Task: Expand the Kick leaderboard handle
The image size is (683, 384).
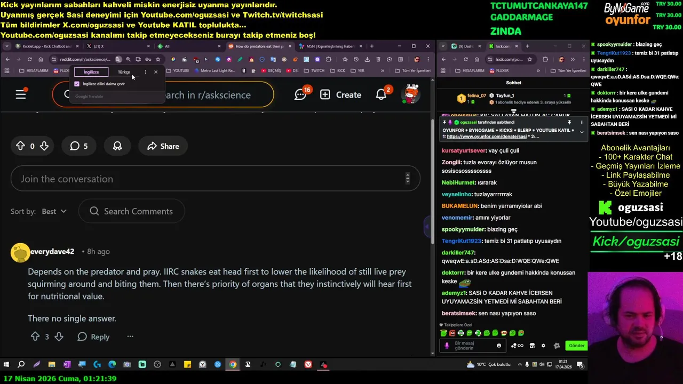Action: [513, 111]
